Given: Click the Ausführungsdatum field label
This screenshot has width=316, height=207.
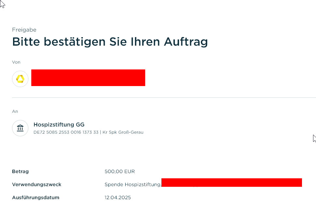Looking at the screenshot, I should (x=36, y=198).
